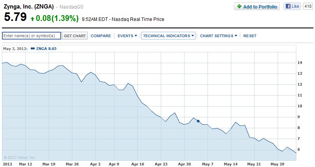The height and width of the screenshot is (167, 315).
Task: Click the May 7 date axis label
Action: pos(208,164)
